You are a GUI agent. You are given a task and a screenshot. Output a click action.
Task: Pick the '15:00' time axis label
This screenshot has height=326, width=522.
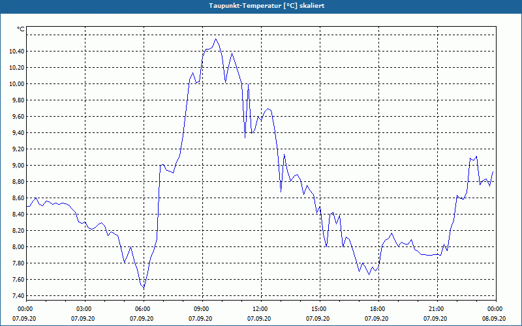[320, 308]
